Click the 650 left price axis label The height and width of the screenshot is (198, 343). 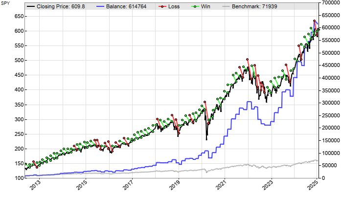(18, 16)
